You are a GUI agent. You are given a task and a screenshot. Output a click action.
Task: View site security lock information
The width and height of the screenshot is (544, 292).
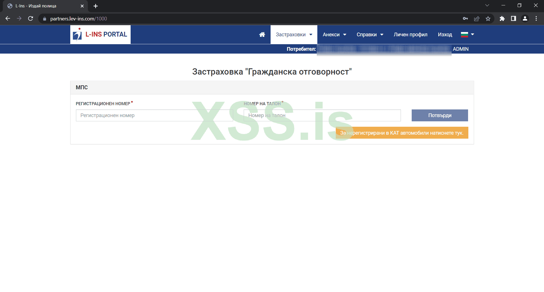coord(44,19)
